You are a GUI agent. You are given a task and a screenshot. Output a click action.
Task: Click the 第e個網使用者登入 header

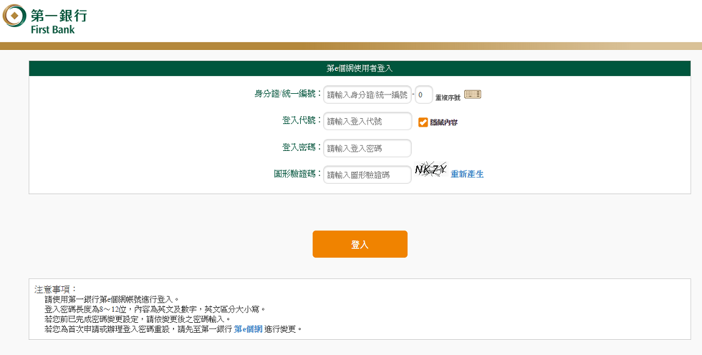(x=359, y=68)
